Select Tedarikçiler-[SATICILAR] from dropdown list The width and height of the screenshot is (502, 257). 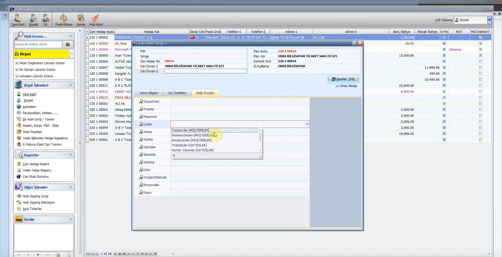pos(214,145)
